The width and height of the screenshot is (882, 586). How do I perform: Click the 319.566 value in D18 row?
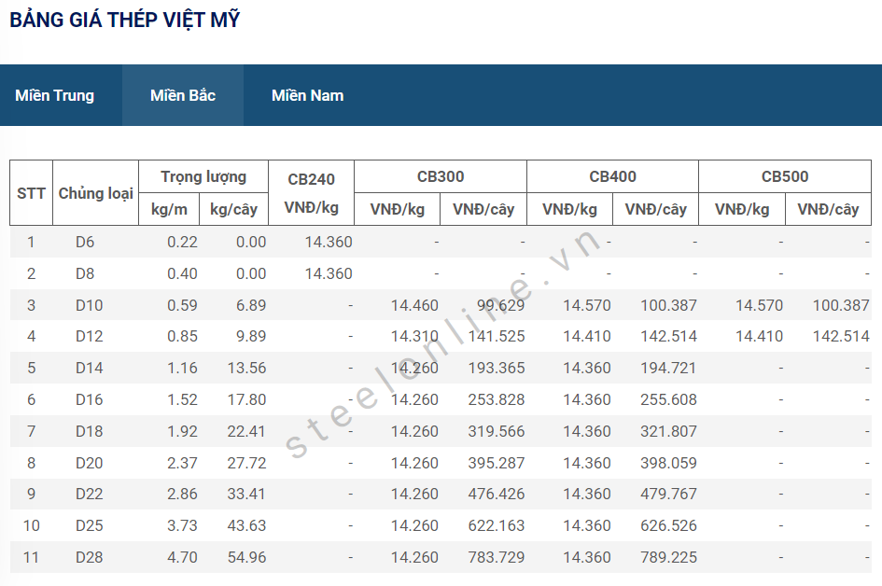tap(497, 431)
